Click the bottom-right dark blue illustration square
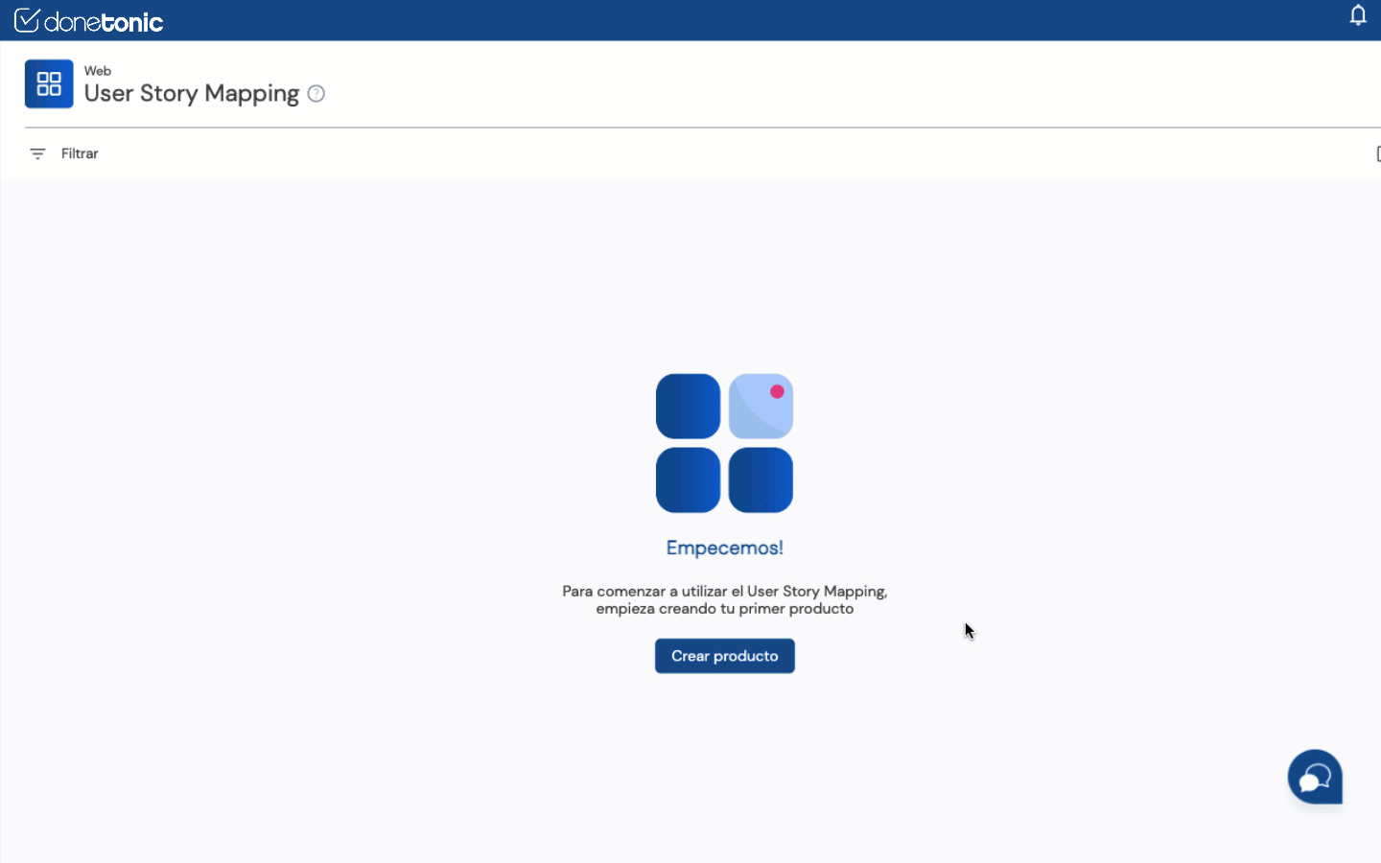This screenshot has height=863, width=1381. click(761, 479)
